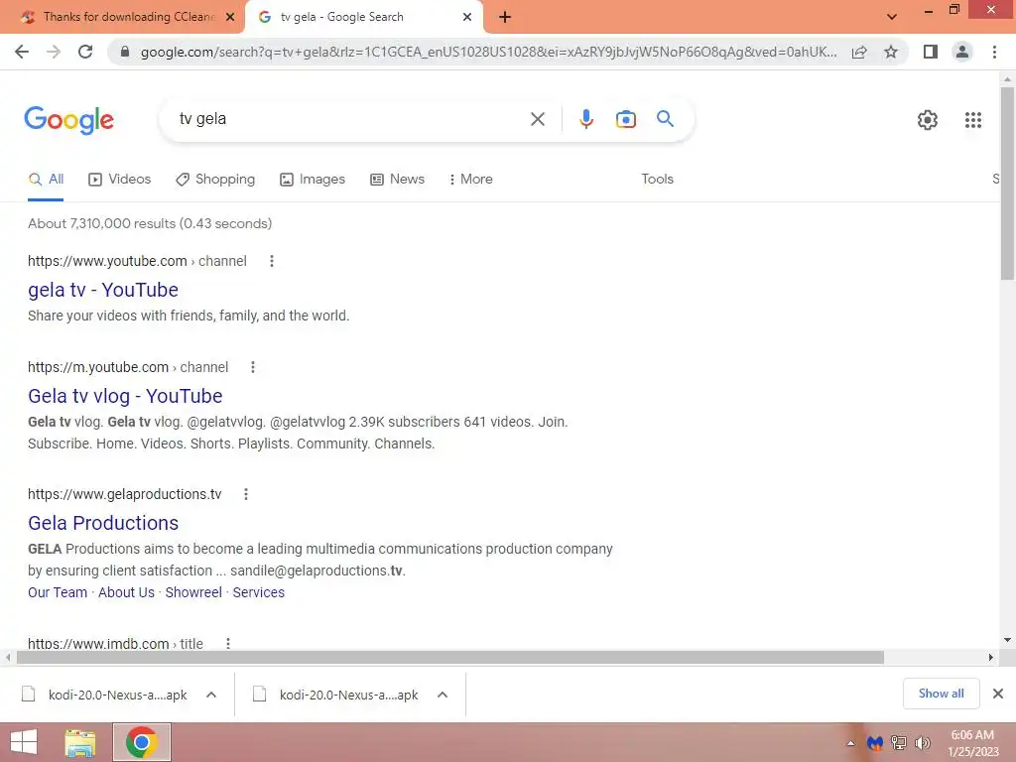
Task: Open the About Us sitelink
Action: click(x=126, y=592)
